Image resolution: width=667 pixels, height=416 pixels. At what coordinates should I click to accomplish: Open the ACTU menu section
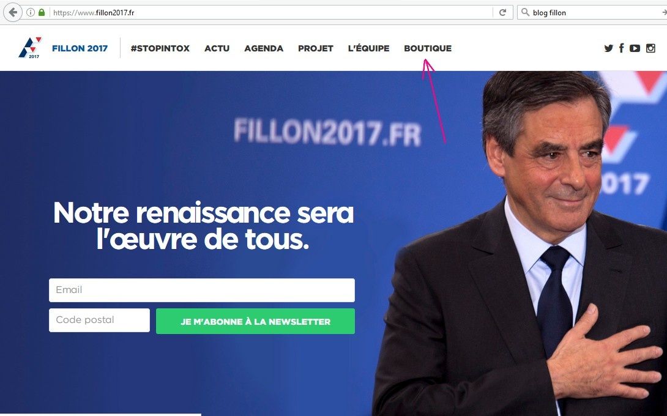coord(217,48)
